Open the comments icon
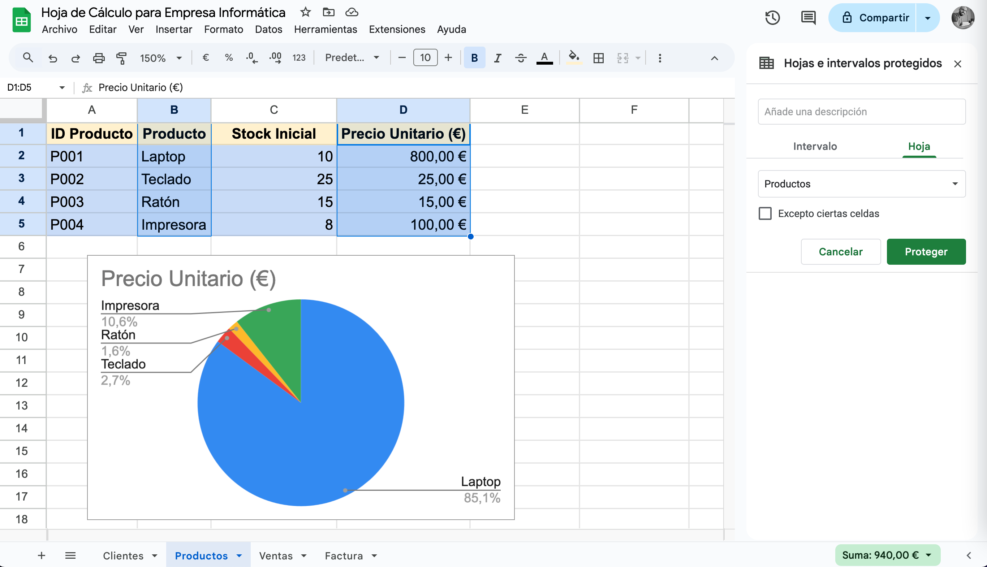Viewport: 987px width, 567px height. tap(808, 18)
